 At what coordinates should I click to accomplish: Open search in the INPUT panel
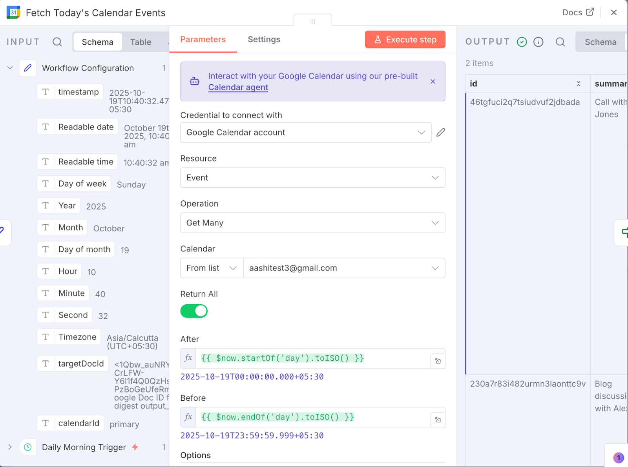(x=57, y=42)
